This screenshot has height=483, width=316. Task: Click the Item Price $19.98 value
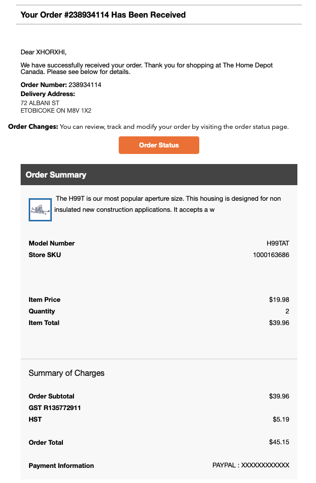pyautogui.click(x=279, y=300)
